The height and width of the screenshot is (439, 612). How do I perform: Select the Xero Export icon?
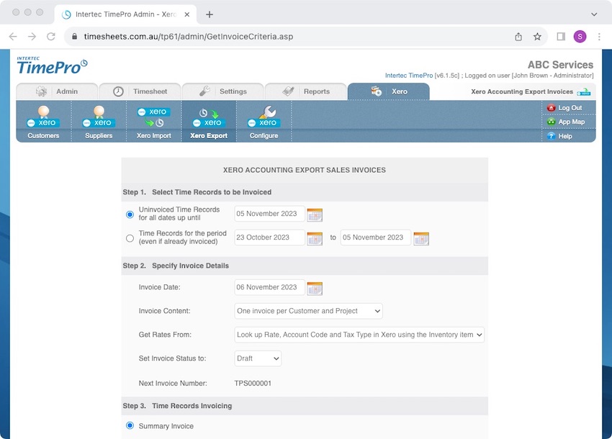pyautogui.click(x=209, y=118)
